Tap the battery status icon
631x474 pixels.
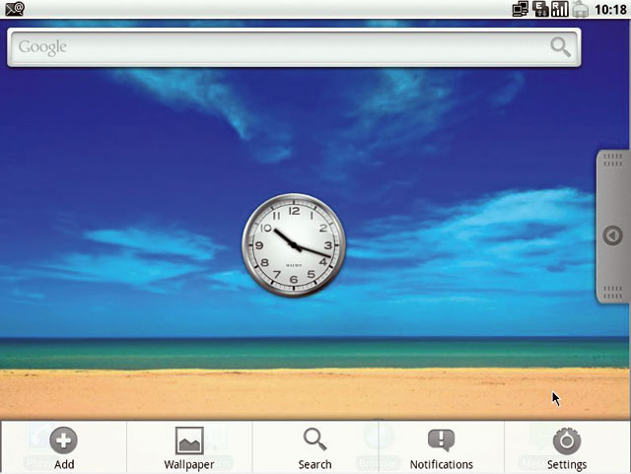pos(580,9)
